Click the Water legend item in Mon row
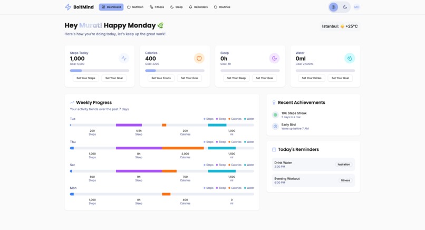The image size is (425, 230). [x=249, y=188]
